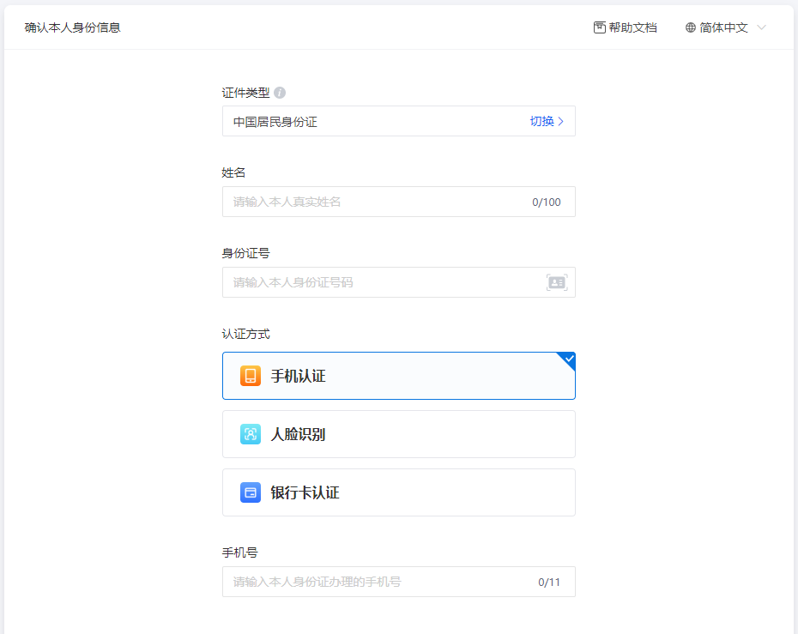Click the blue bank card icon

(x=251, y=492)
